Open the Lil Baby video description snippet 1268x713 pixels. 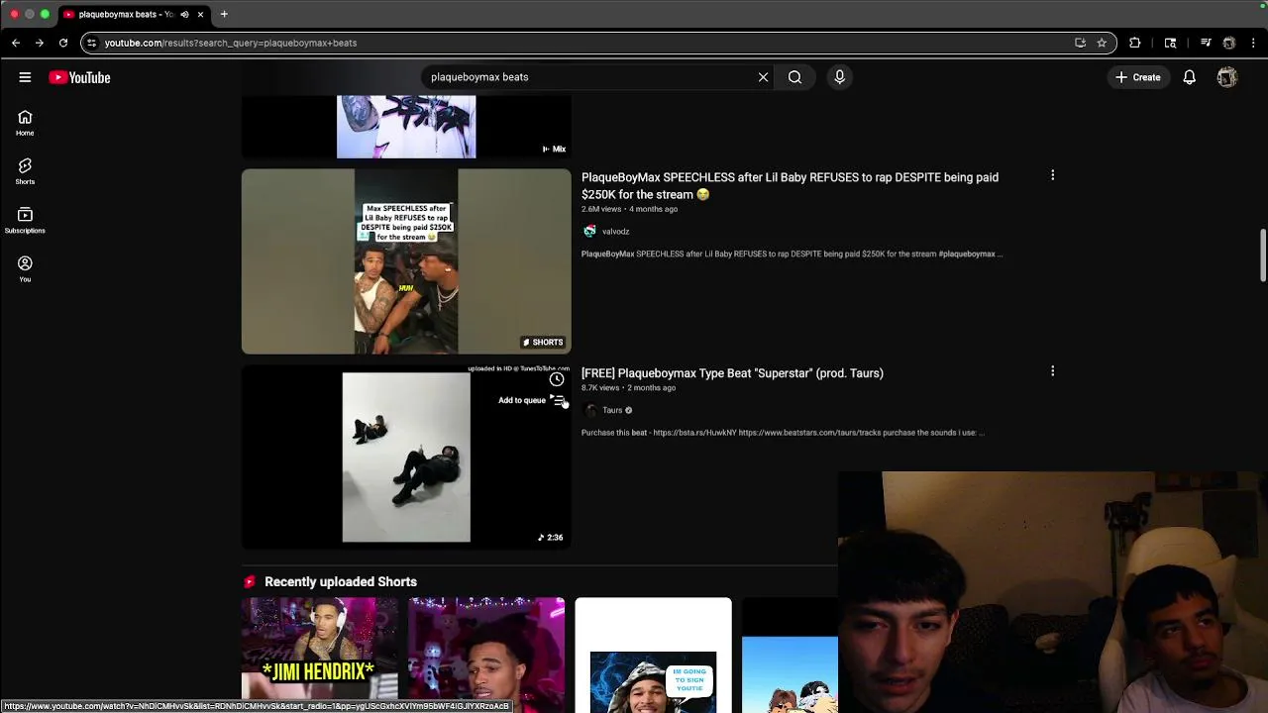point(792,255)
